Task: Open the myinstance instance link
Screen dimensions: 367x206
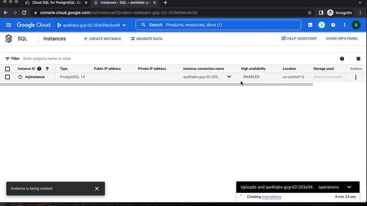Action: click(34, 77)
